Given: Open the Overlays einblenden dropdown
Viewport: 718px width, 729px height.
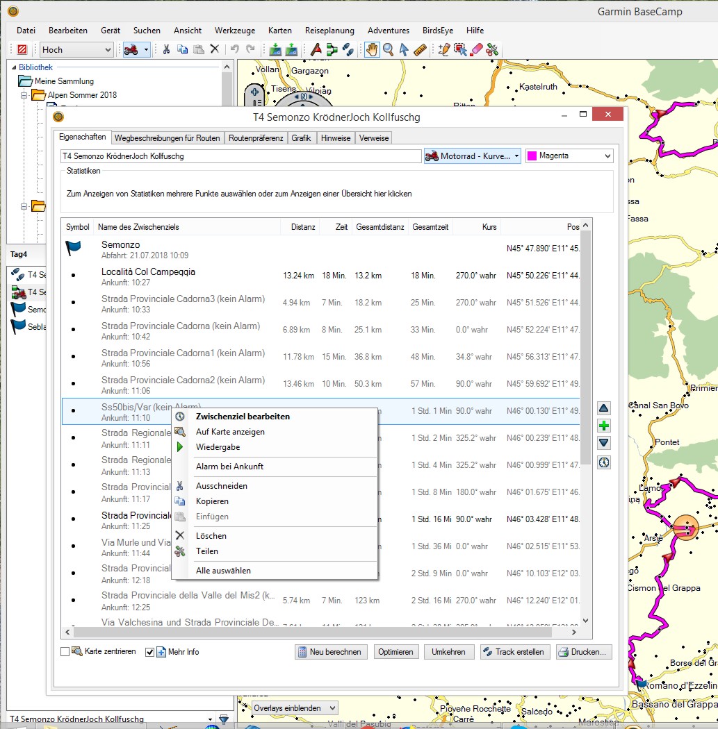Looking at the screenshot, I should pyautogui.click(x=295, y=708).
